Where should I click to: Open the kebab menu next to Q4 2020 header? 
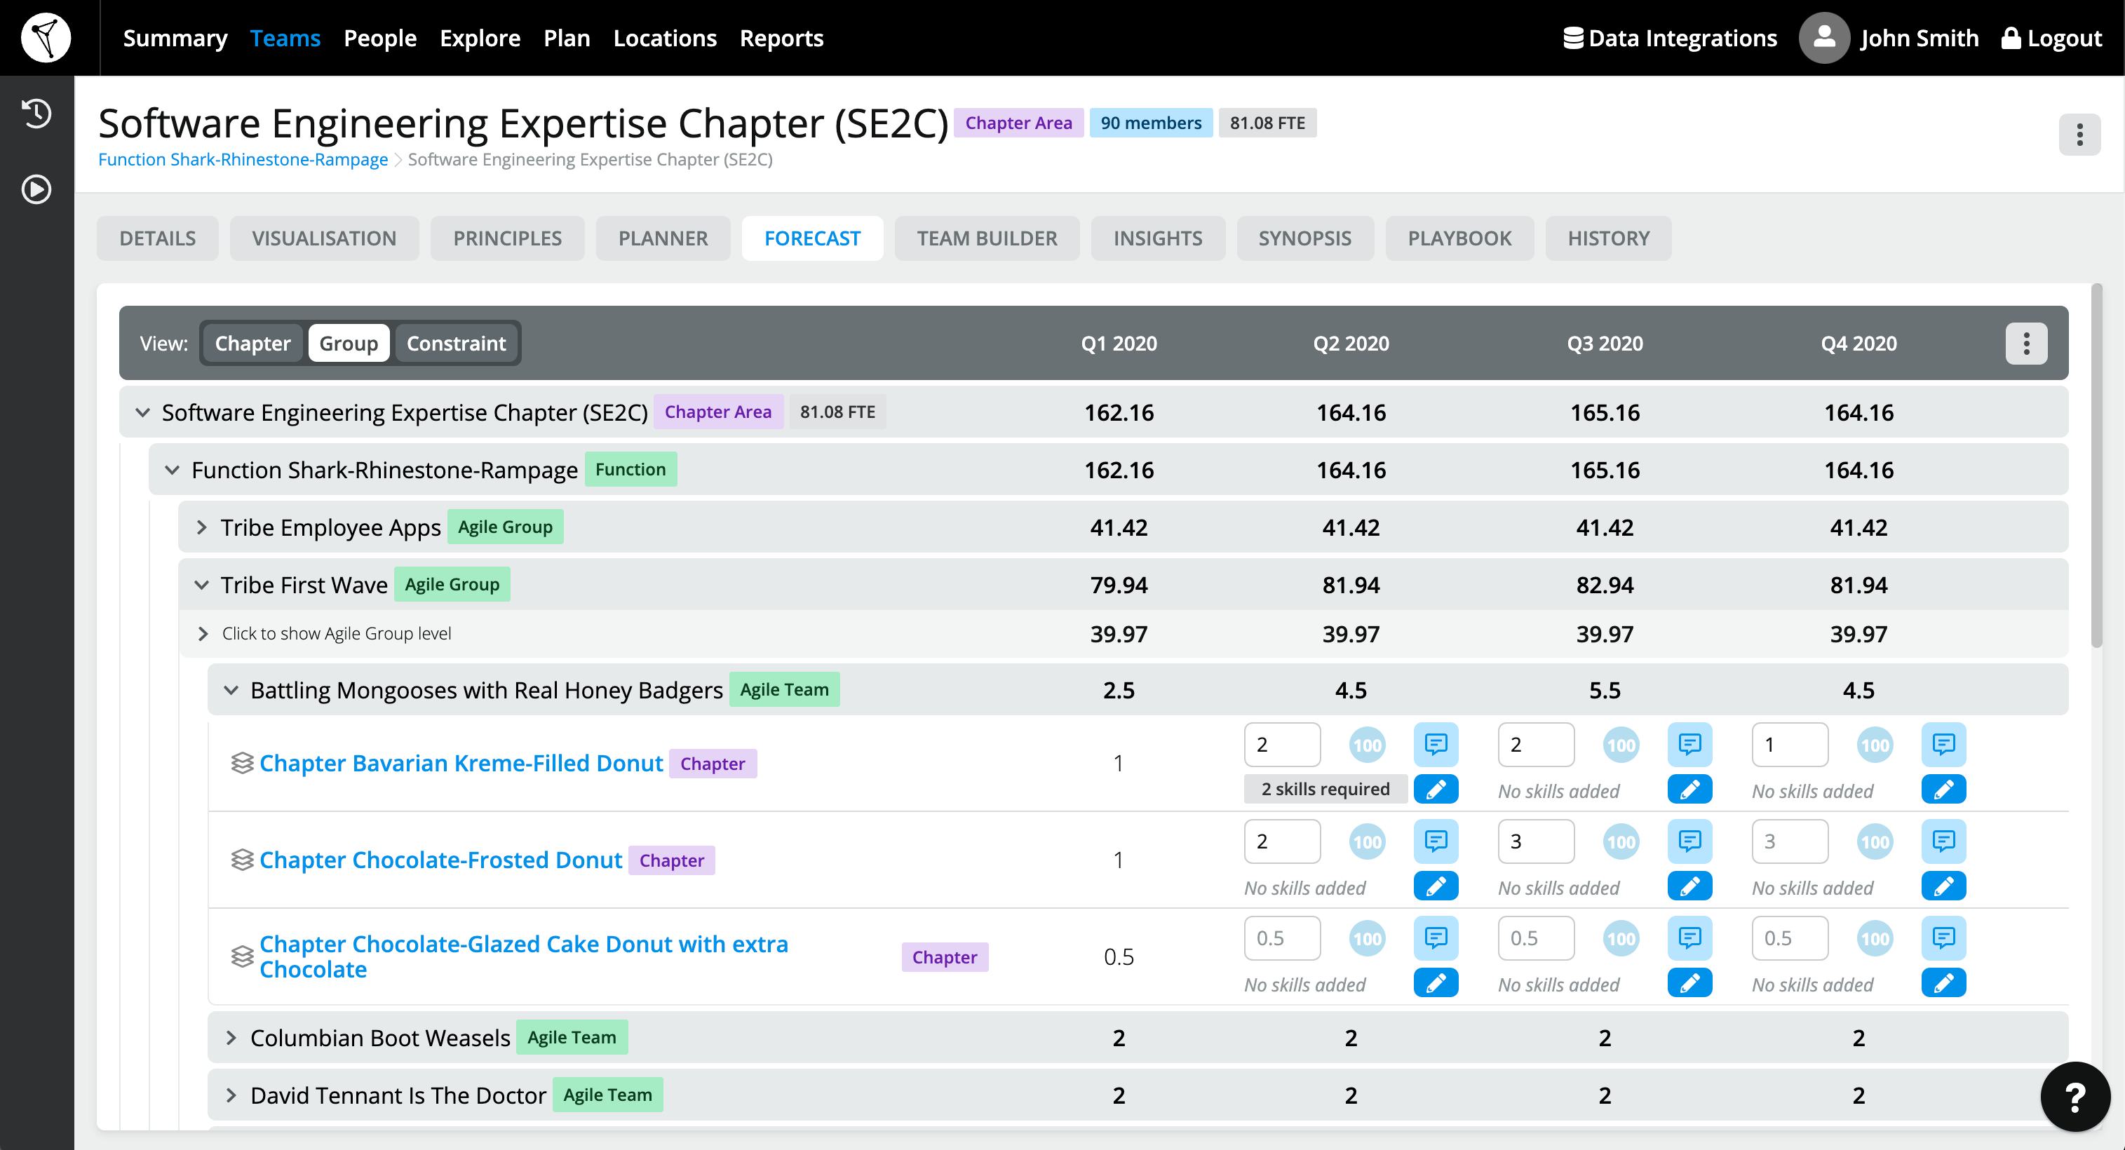(2026, 343)
